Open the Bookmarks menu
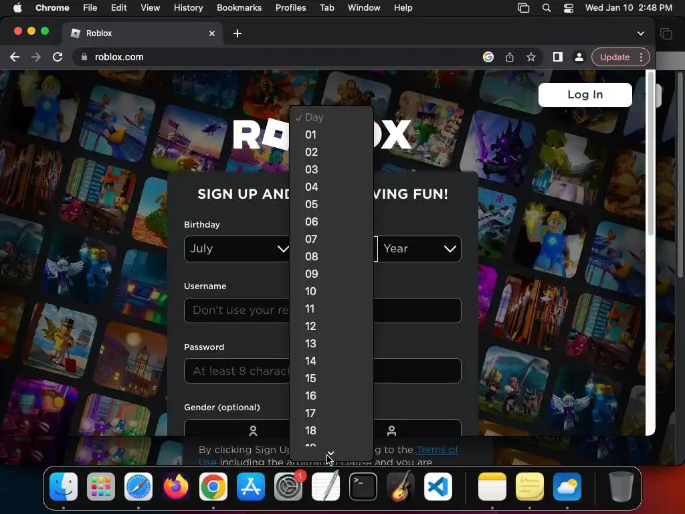685x514 pixels. 239,8
